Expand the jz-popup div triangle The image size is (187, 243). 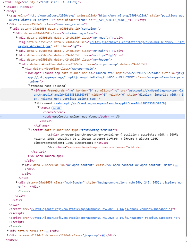coord(7,235)
